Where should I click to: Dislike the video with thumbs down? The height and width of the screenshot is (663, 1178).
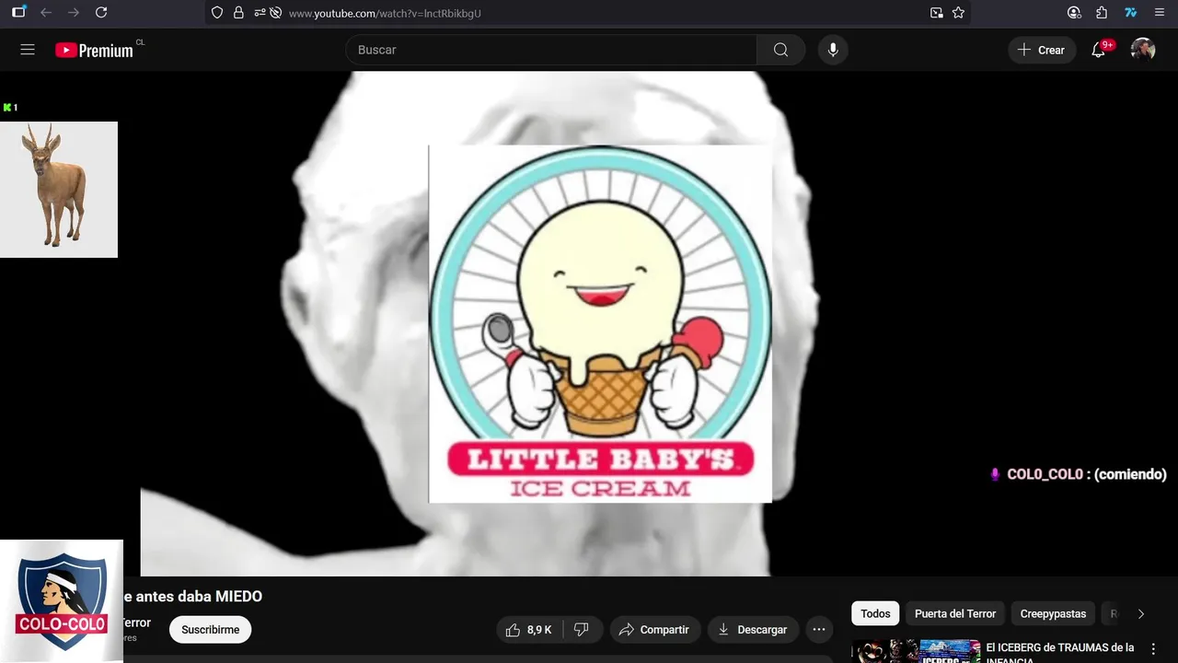[x=582, y=630]
